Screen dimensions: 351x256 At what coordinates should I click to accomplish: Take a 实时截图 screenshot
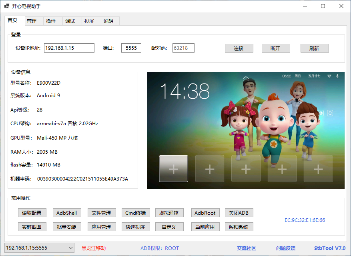(32, 227)
